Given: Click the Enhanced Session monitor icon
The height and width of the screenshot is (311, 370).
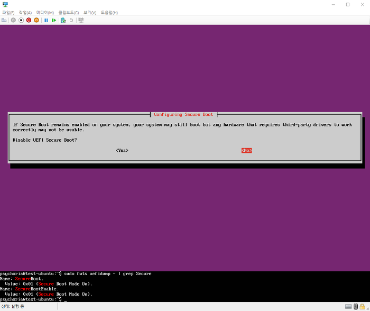Looking at the screenshot, I should [81, 20].
